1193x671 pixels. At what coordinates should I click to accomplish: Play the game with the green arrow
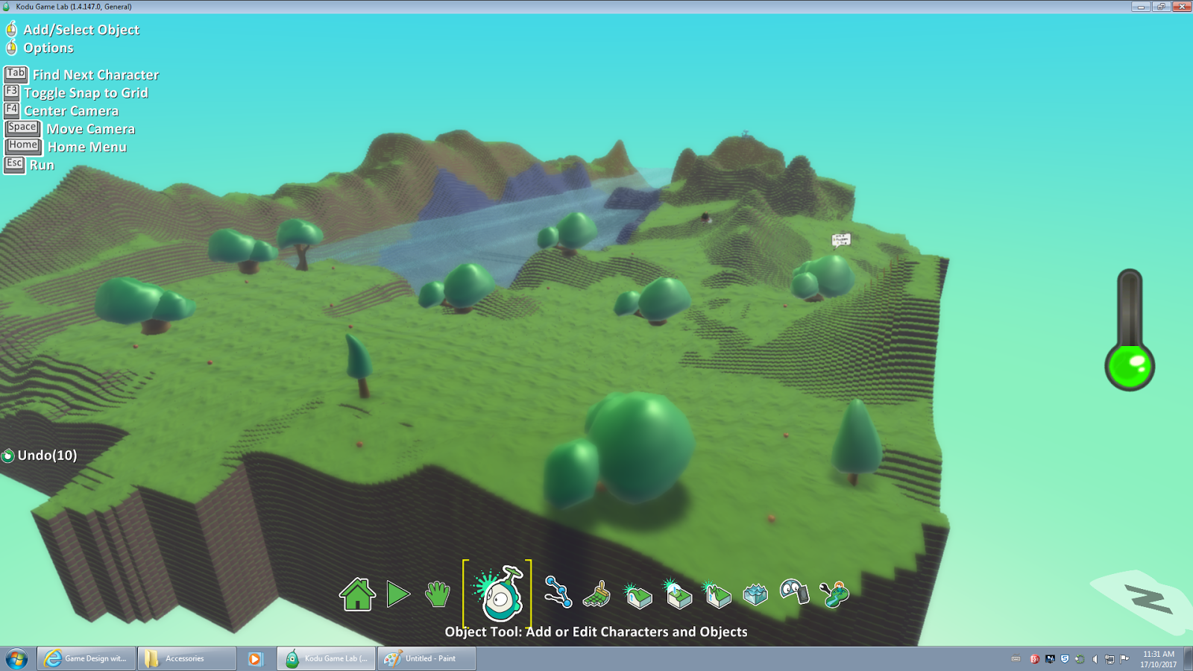click(398, 594)
